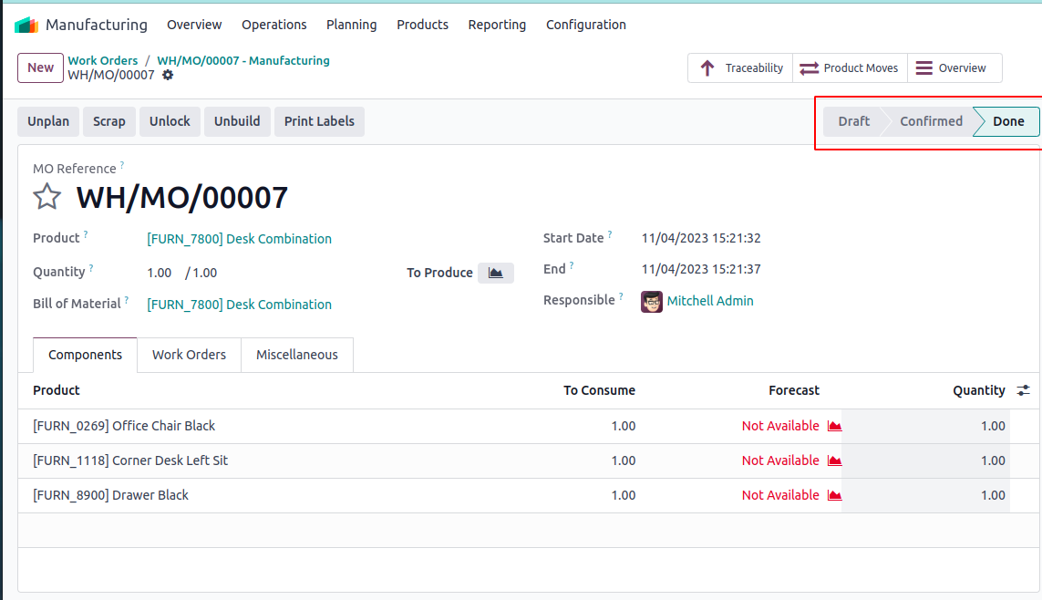Click the New button
Image resolution: width=1042 pixels, height=600 pixels.
pyautogui.click(x=40, y=67)
